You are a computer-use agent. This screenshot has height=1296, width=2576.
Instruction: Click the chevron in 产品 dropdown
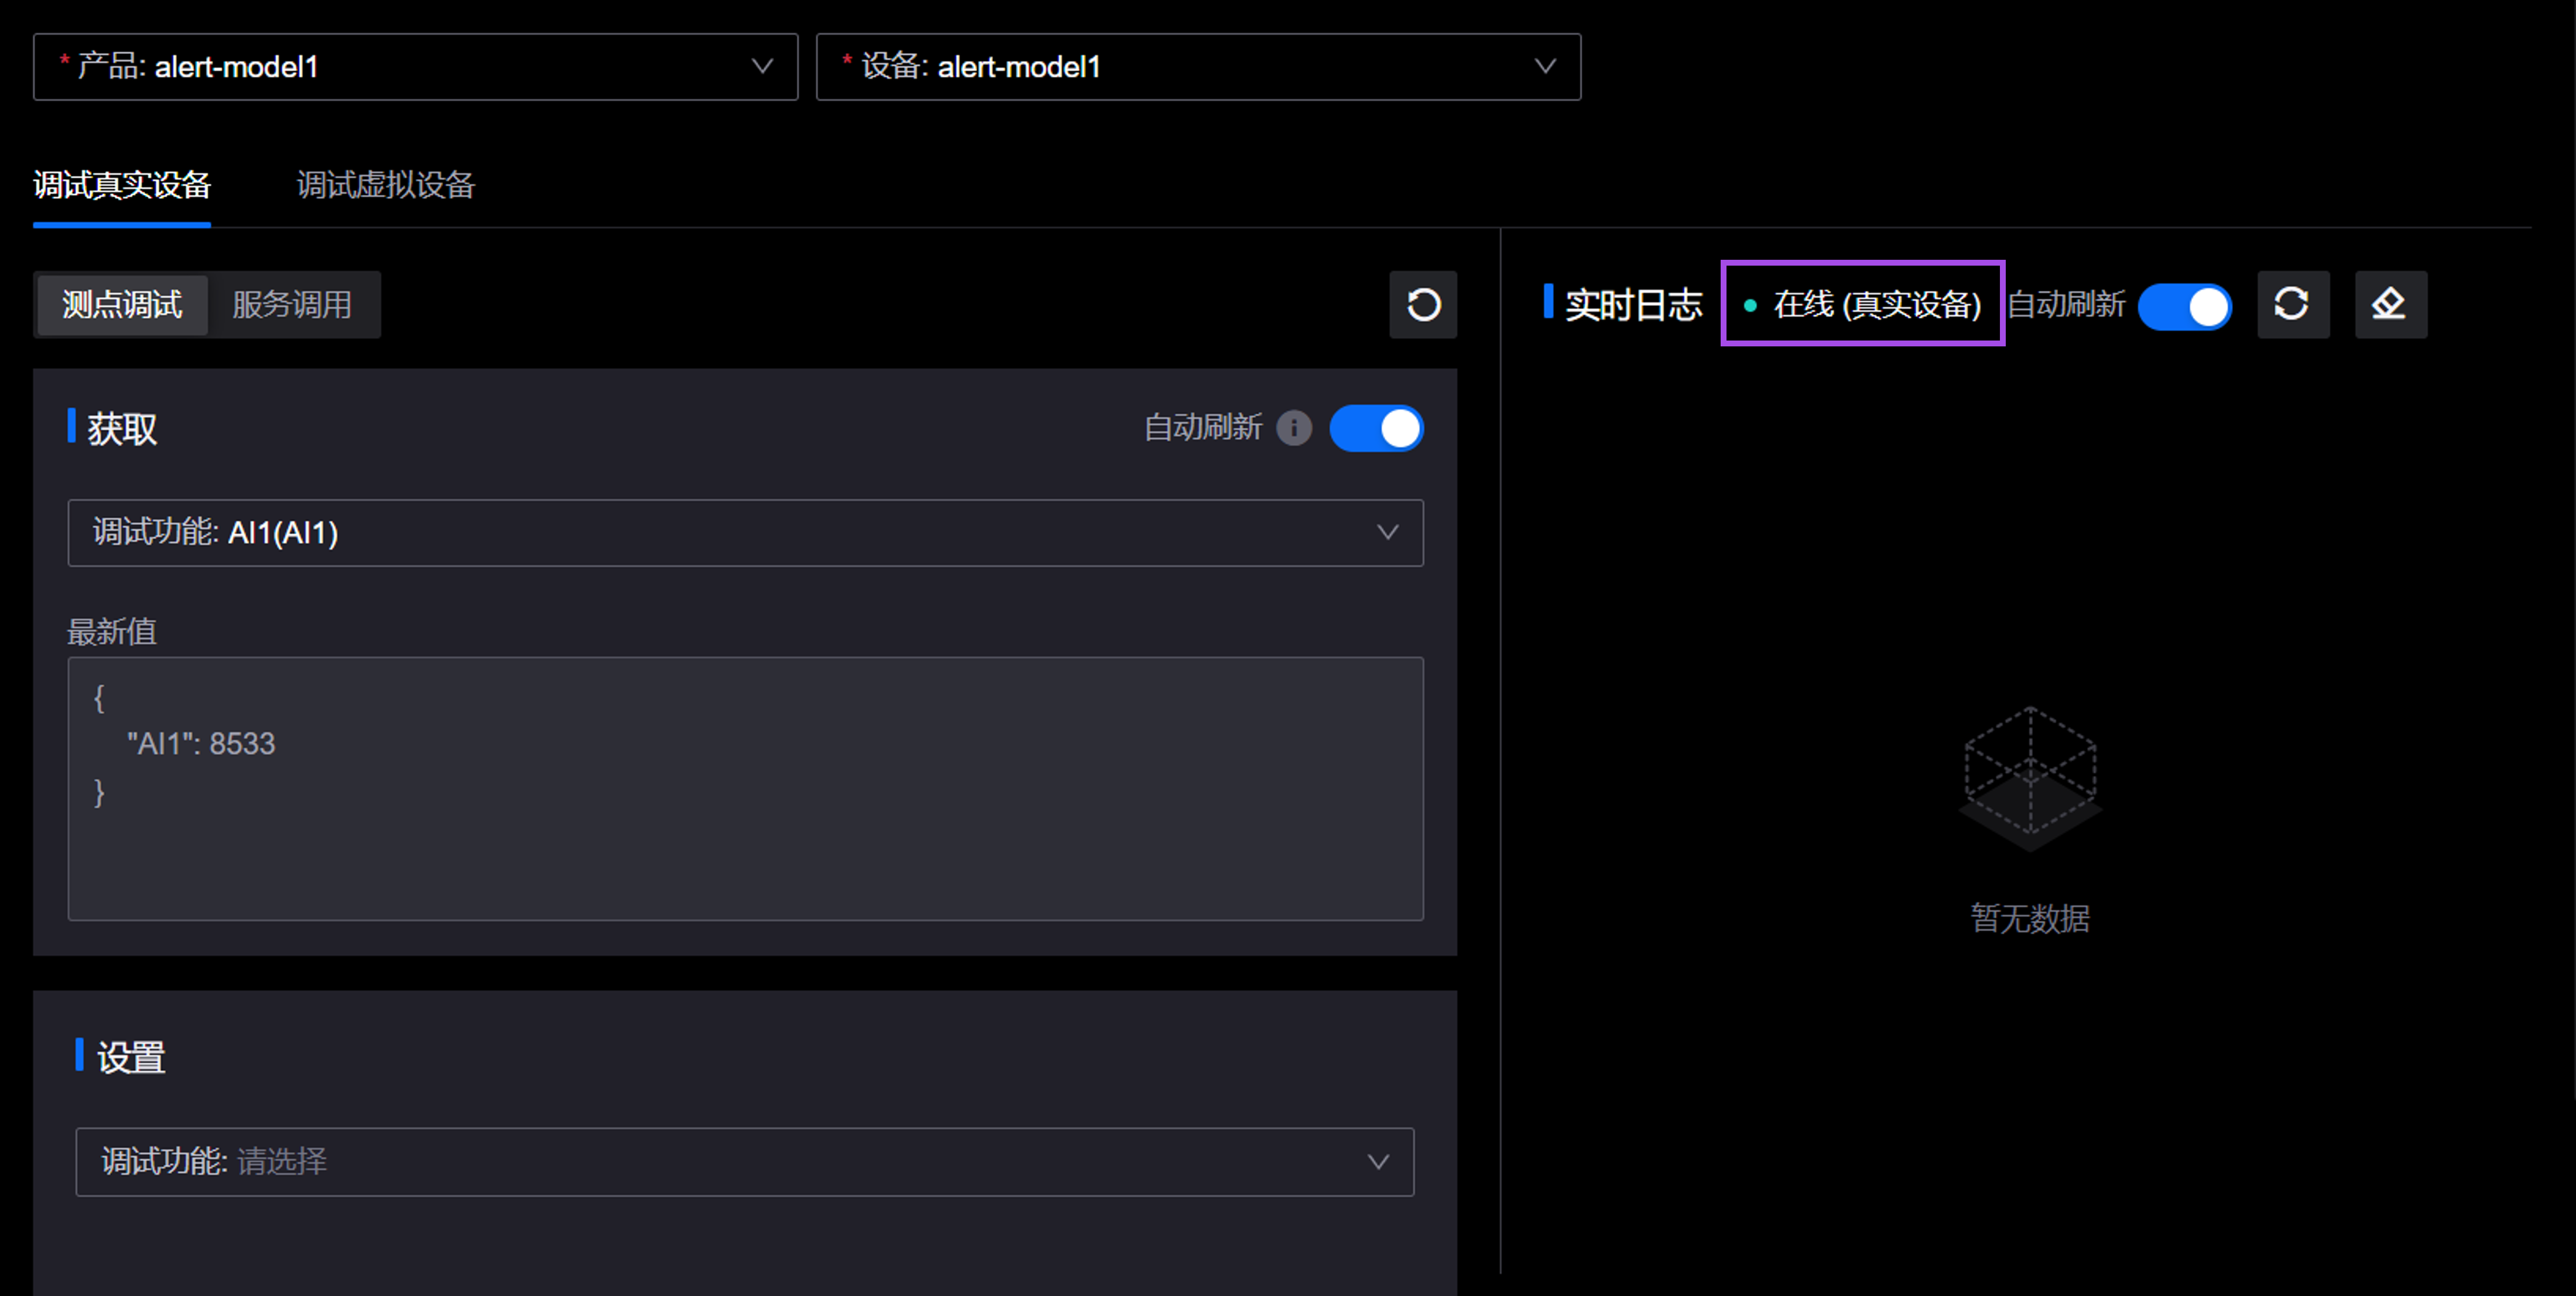coord(762,67)
